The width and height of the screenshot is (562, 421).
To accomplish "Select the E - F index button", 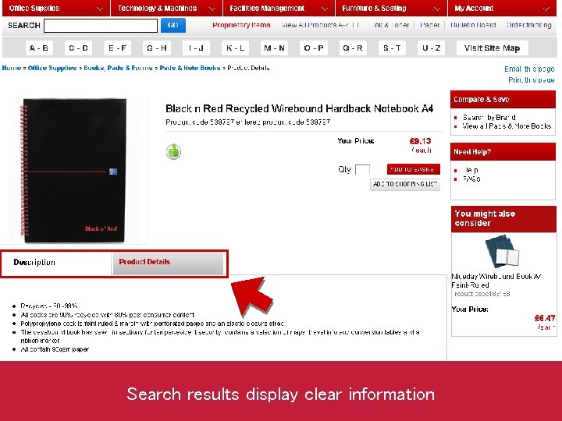I will pyautogui.click(x=117, y=48).
